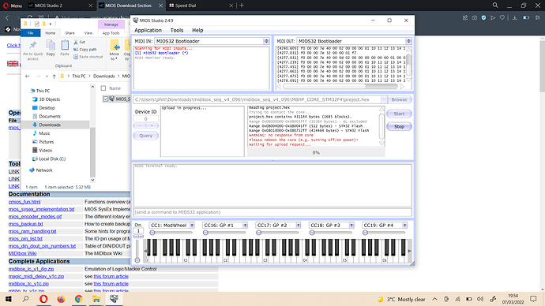Open a new Opera tab
545x306 pixels.
coord(242,6)
